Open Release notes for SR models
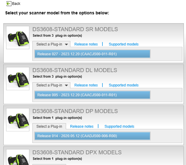This screenshot has height=165, width=186. pyautogui.click(x=86, y=44)
